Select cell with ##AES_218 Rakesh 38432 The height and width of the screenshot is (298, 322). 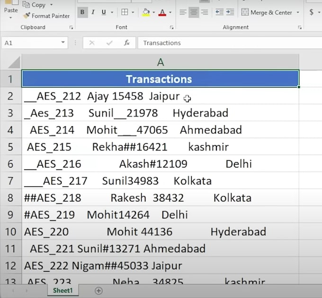pos(160,198)
